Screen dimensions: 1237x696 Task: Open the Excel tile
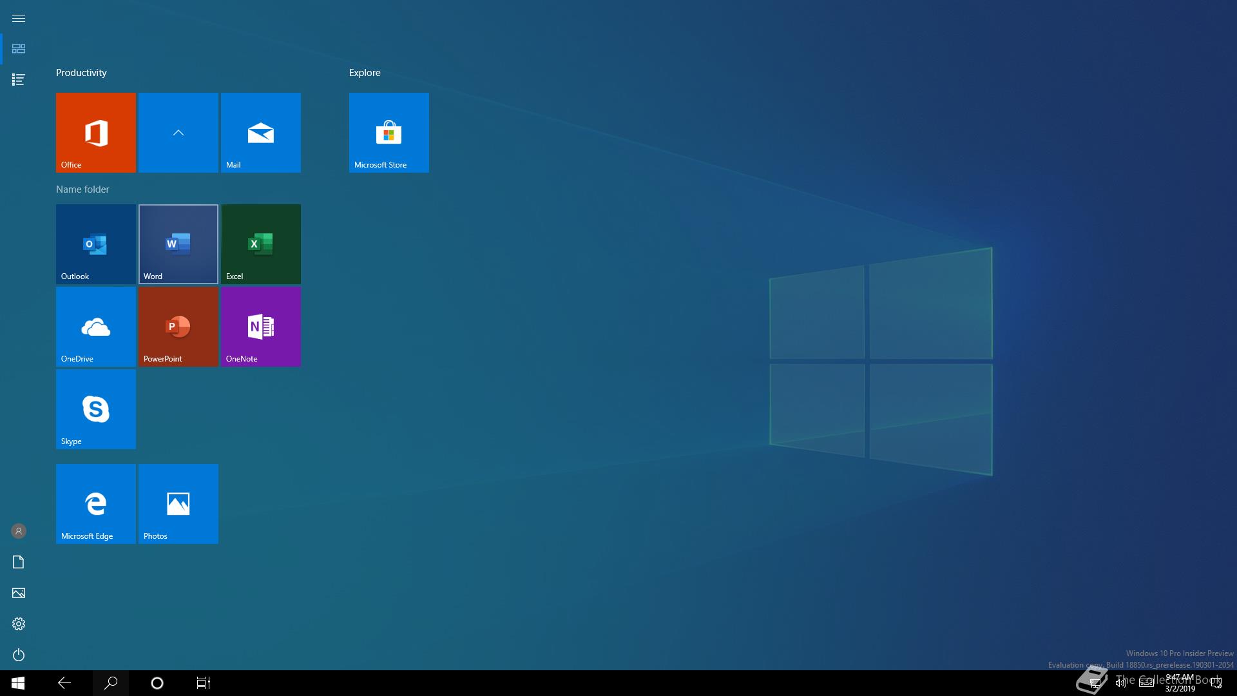[x=261, y=244]
